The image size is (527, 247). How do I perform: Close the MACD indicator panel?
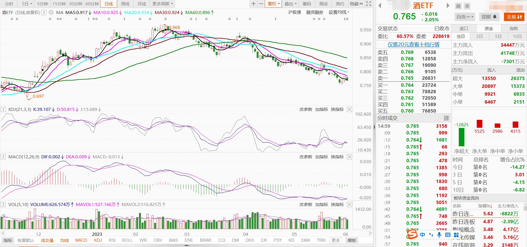click(x=349, y=157)
